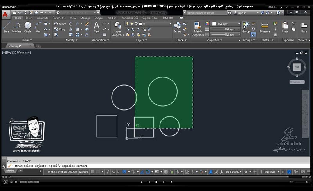
Task: Expand the Modify panel
Action: tap(72, 40)
